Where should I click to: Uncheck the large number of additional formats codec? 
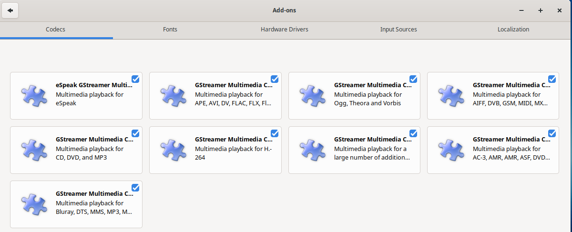point(413,133)
